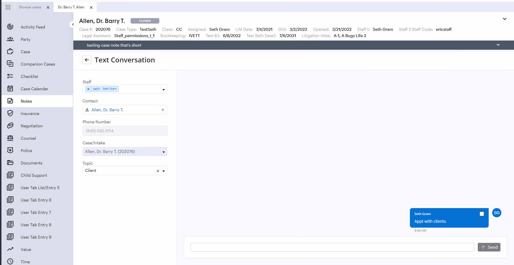Click the Counsel scales icon
The width and height of the screenshot is (514, 265).
pyautogui.click(x=10, y=138)
